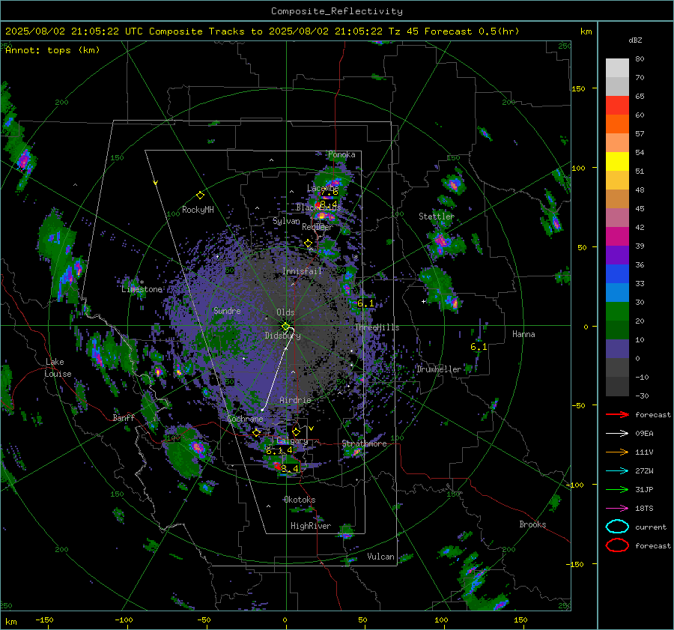
Task: Click the Strathmore city label
Action: tap(364, 443)
